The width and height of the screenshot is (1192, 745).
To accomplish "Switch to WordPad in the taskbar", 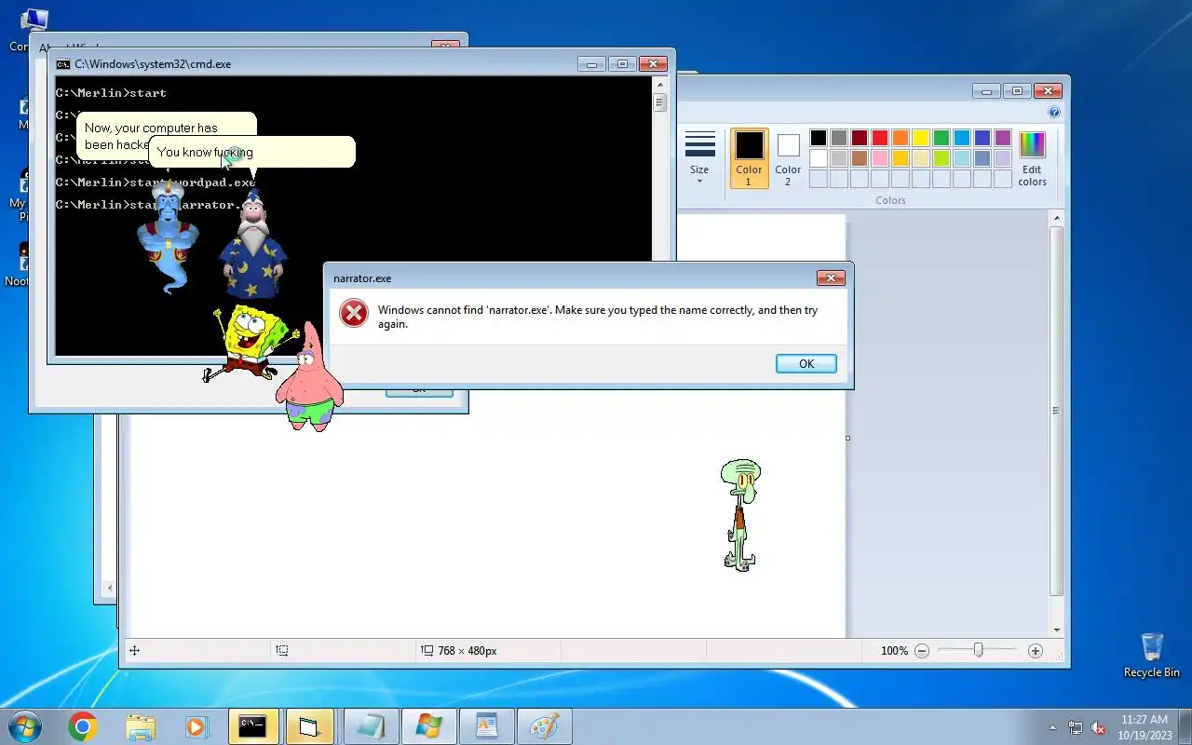I will pos(487,726).
